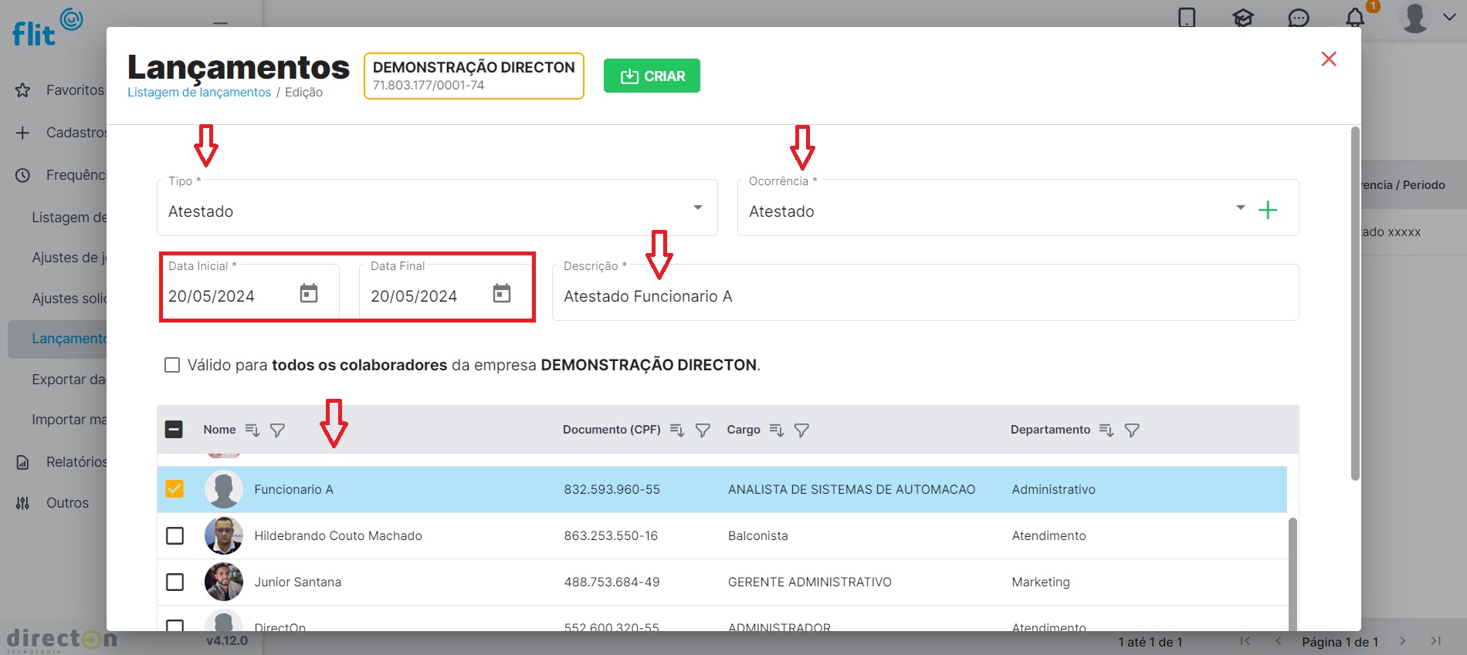This screenshot has height=655, width=1467.
Task: Close the Lançamentos dialog
Action: coord(1329,59)
